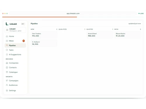Open AI Suggestions in the sidebar

(x=15, y=55)
